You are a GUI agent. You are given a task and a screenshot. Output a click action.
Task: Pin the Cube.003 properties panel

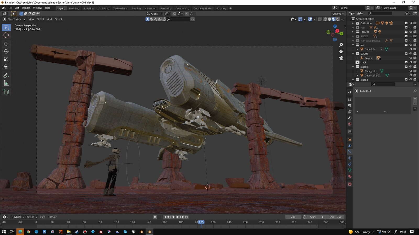click(x=415, y=91)
